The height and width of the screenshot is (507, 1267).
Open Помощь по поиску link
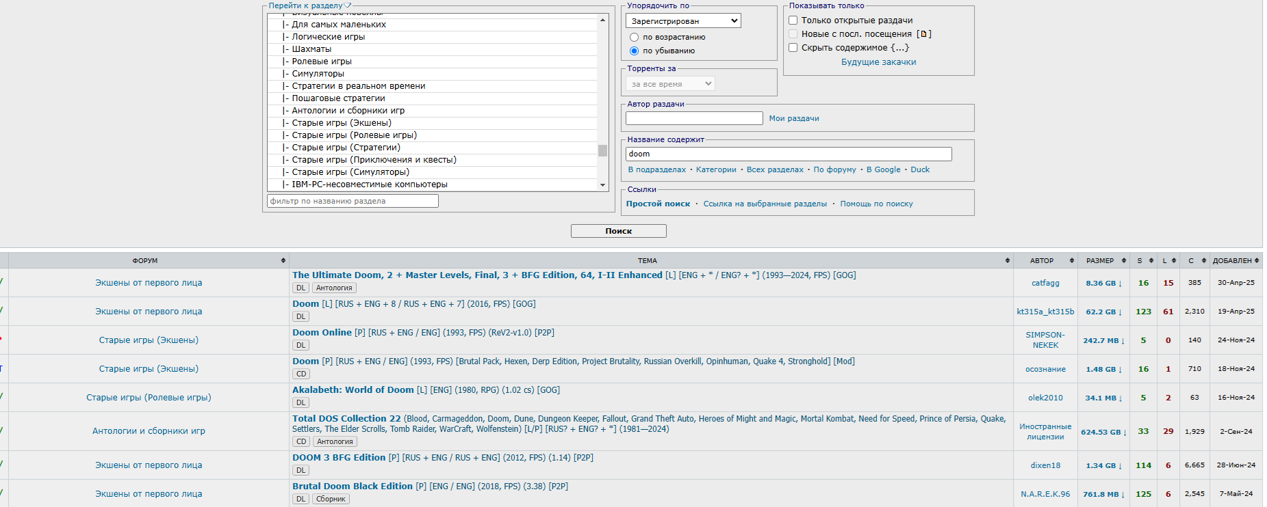point(876,204)
